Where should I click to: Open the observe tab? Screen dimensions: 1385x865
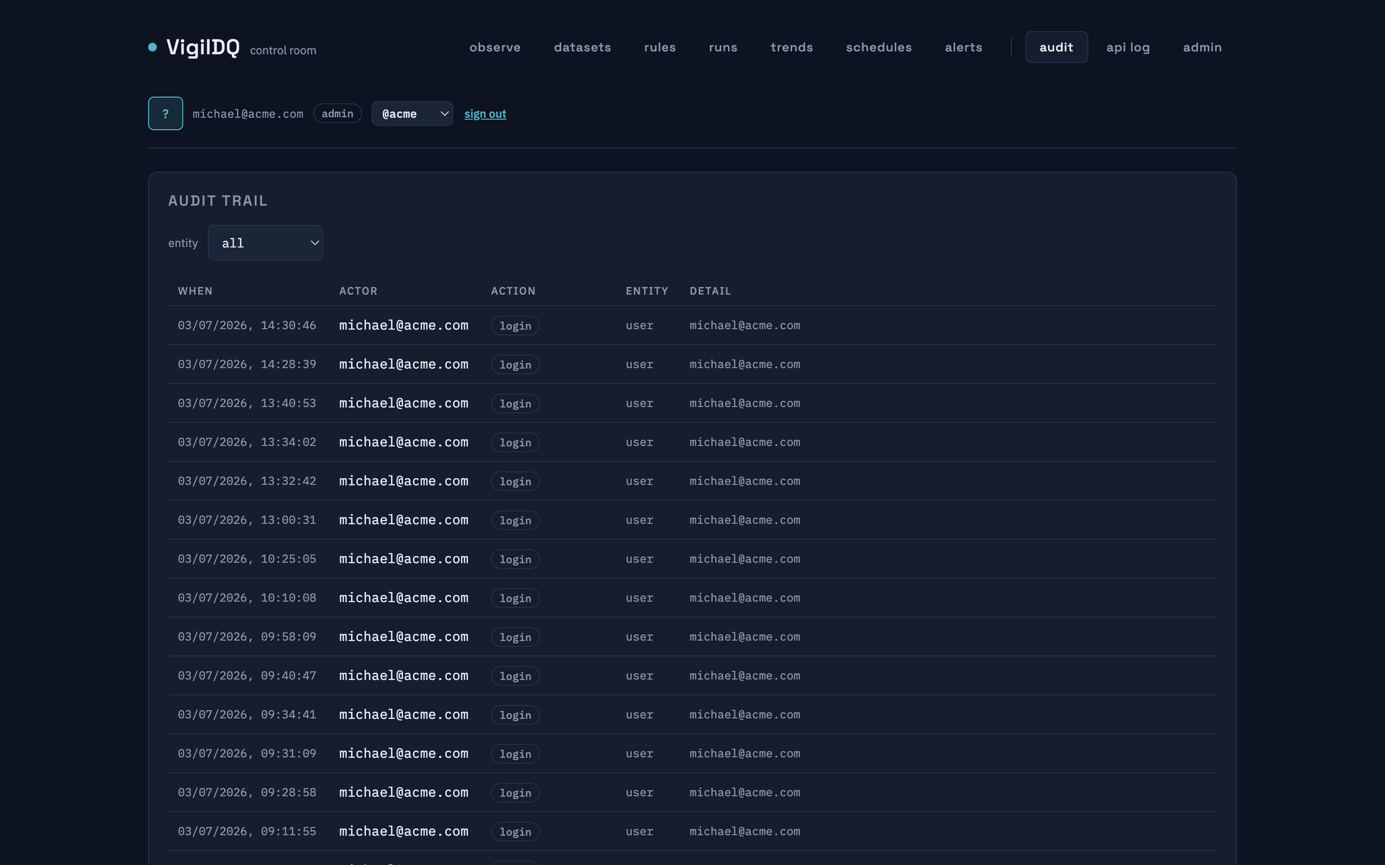495,47
